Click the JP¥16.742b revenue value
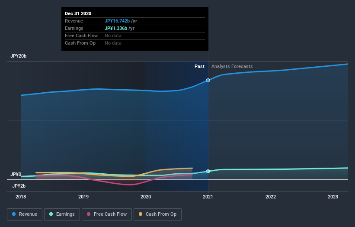Screen dimensions: 355x227 coord(117,21)
